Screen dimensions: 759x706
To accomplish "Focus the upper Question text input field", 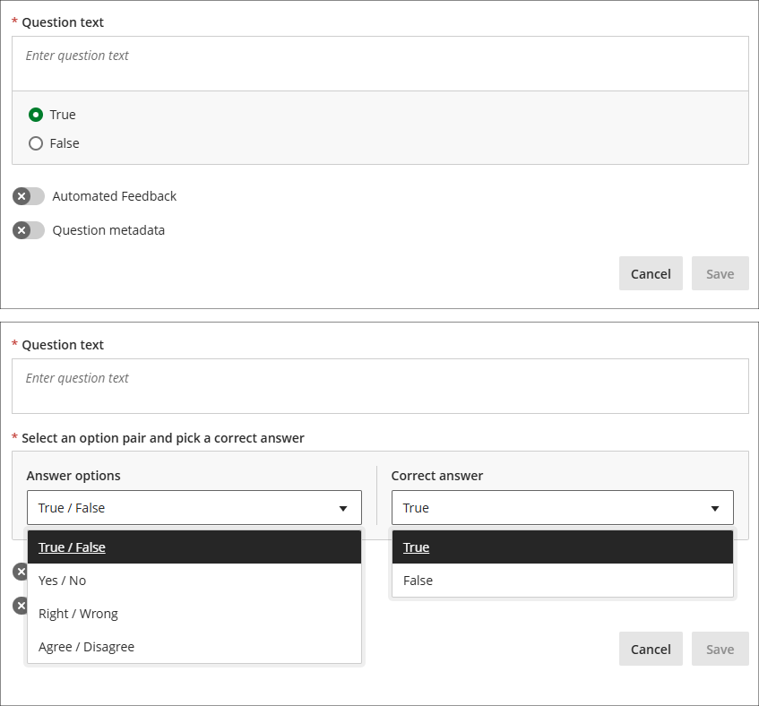I will [380, 64].
